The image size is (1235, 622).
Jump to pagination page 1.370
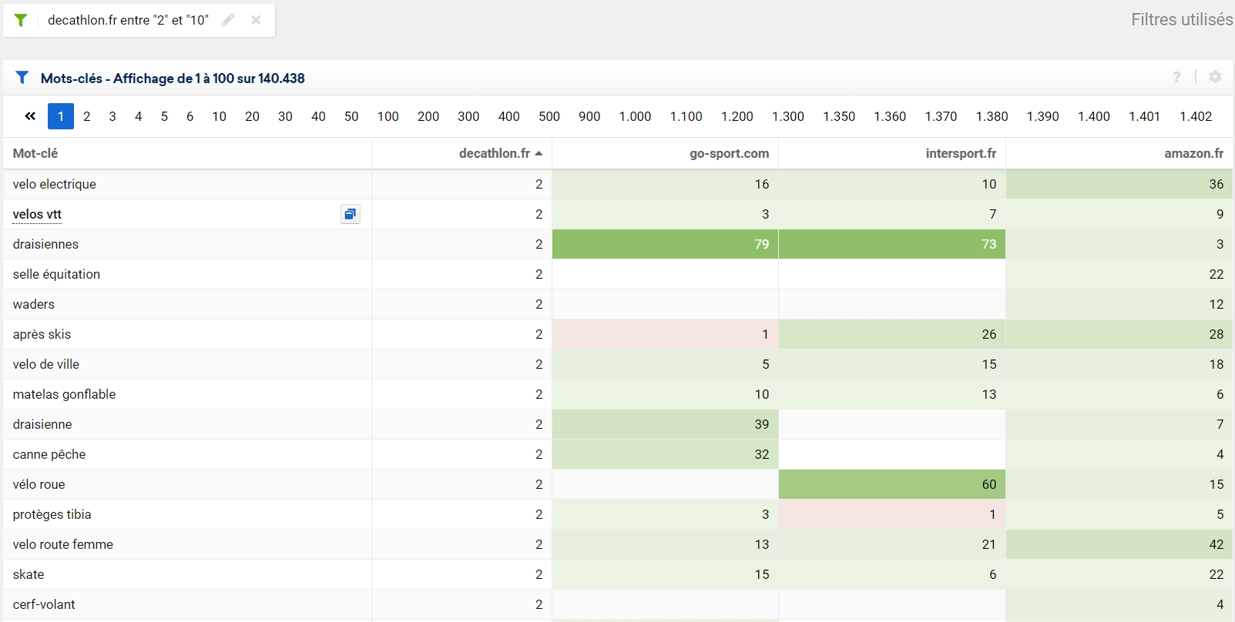941,116
